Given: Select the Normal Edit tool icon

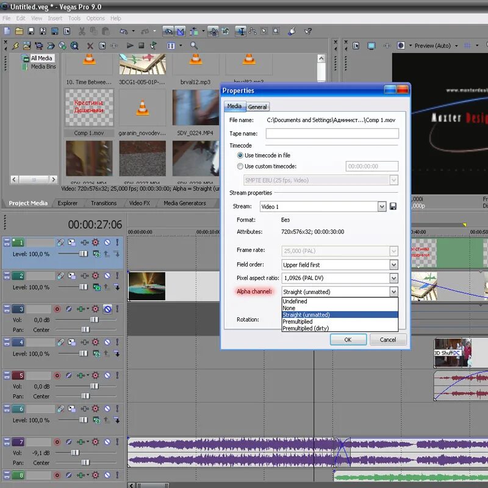Looking at the screenshot, I should (x=240, y=31).
